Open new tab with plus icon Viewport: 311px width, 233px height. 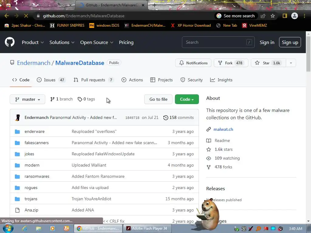(x=155, y=5)
